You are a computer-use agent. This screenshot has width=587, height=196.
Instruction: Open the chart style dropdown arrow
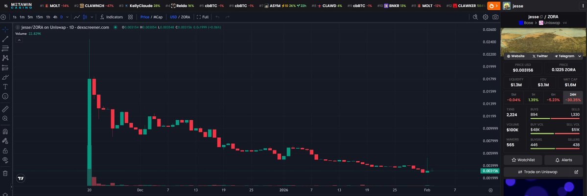92,17
